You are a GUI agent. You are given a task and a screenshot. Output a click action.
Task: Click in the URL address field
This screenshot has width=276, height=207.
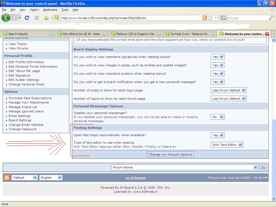(129, 18)
